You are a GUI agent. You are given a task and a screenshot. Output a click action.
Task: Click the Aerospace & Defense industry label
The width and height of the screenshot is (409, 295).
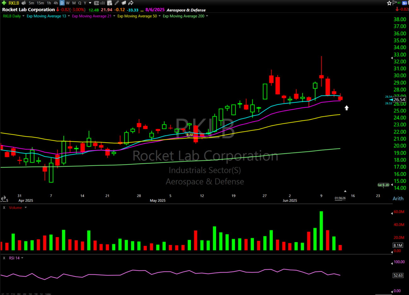coord(186,10)
